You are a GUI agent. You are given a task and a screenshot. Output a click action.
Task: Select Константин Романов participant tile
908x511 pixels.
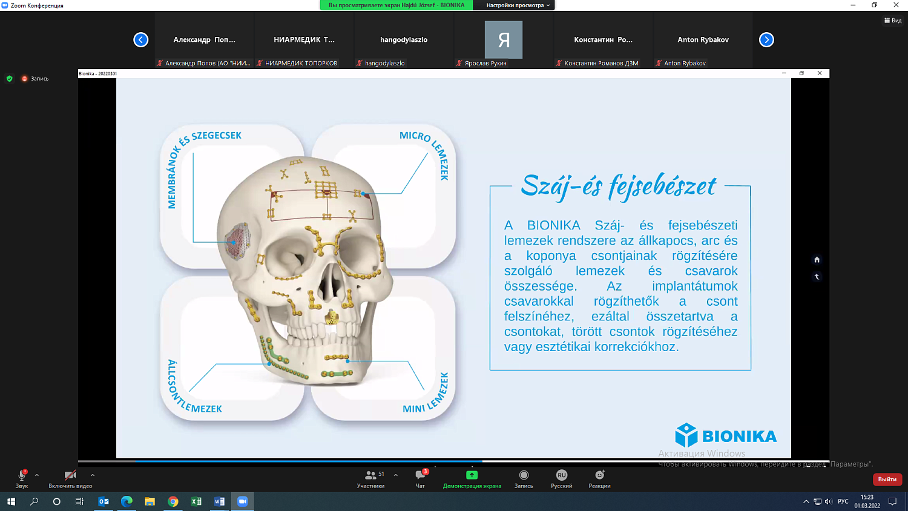click(x=604, y=40)
